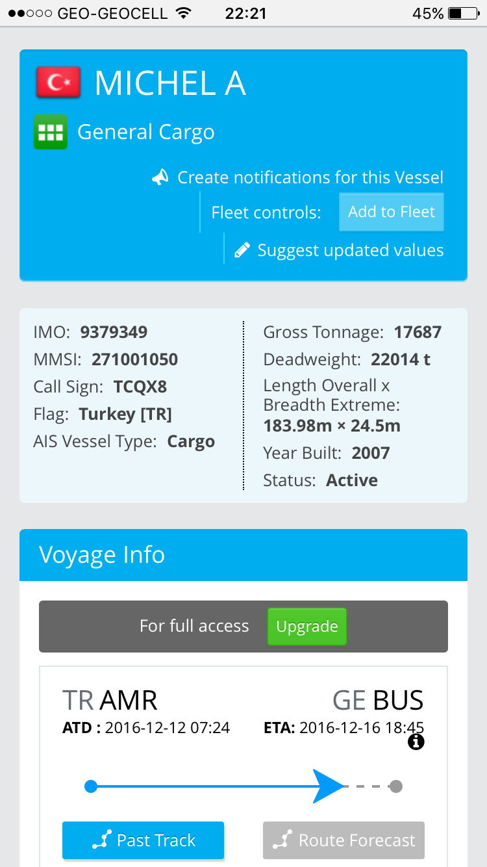Select the Voyage Info section header

click(x=243, y=555)
